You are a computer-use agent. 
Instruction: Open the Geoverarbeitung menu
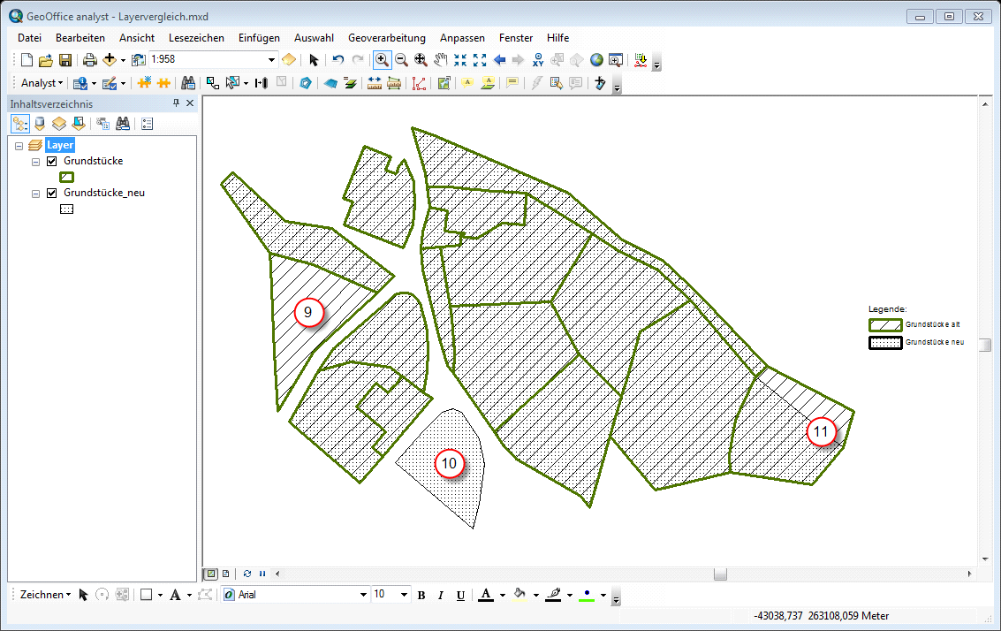(386, 38)
